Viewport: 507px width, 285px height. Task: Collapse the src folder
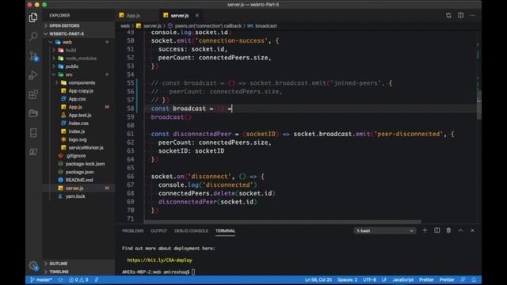[69, 74]
